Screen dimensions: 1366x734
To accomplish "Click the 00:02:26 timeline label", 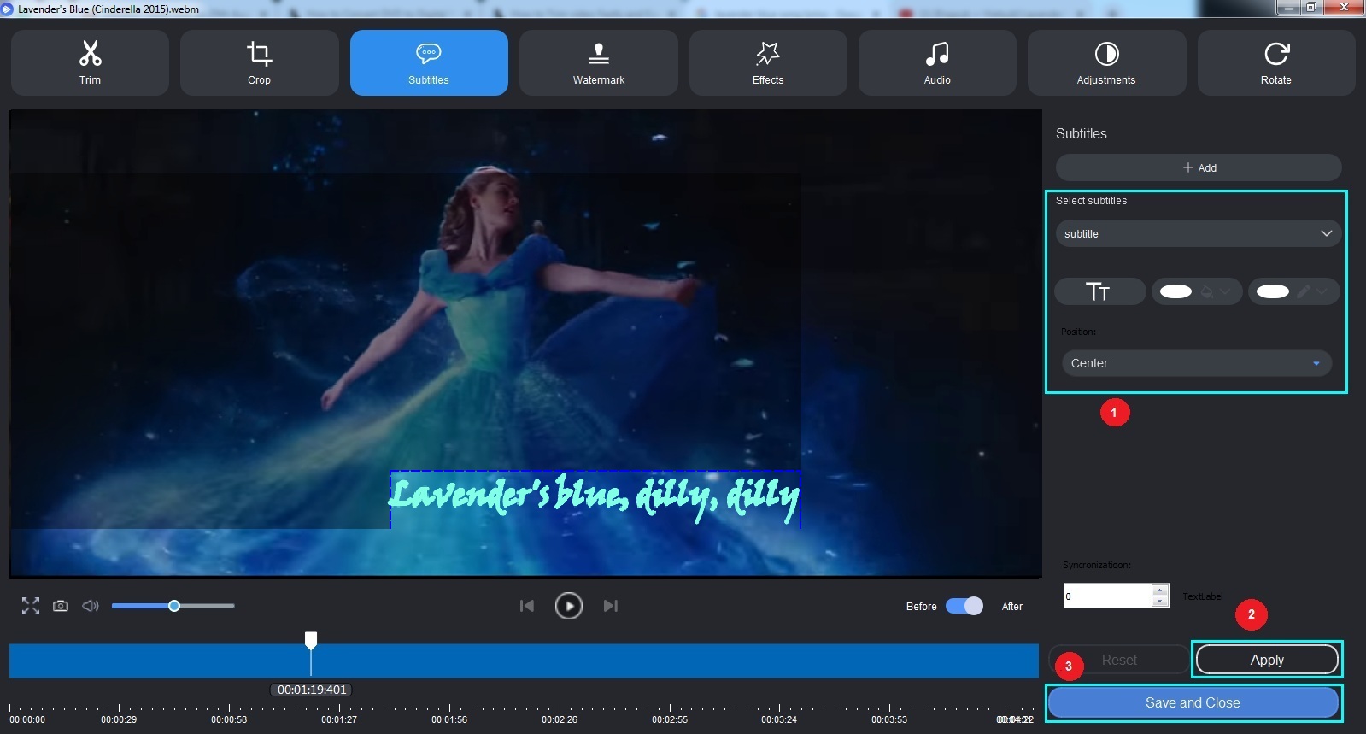I will coord(560,719).
